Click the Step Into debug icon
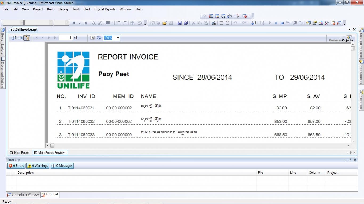The width and height of the screenshot is (364, 204). click(288, 23)
